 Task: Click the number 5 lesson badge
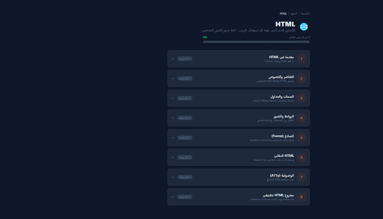coord(301,138)
